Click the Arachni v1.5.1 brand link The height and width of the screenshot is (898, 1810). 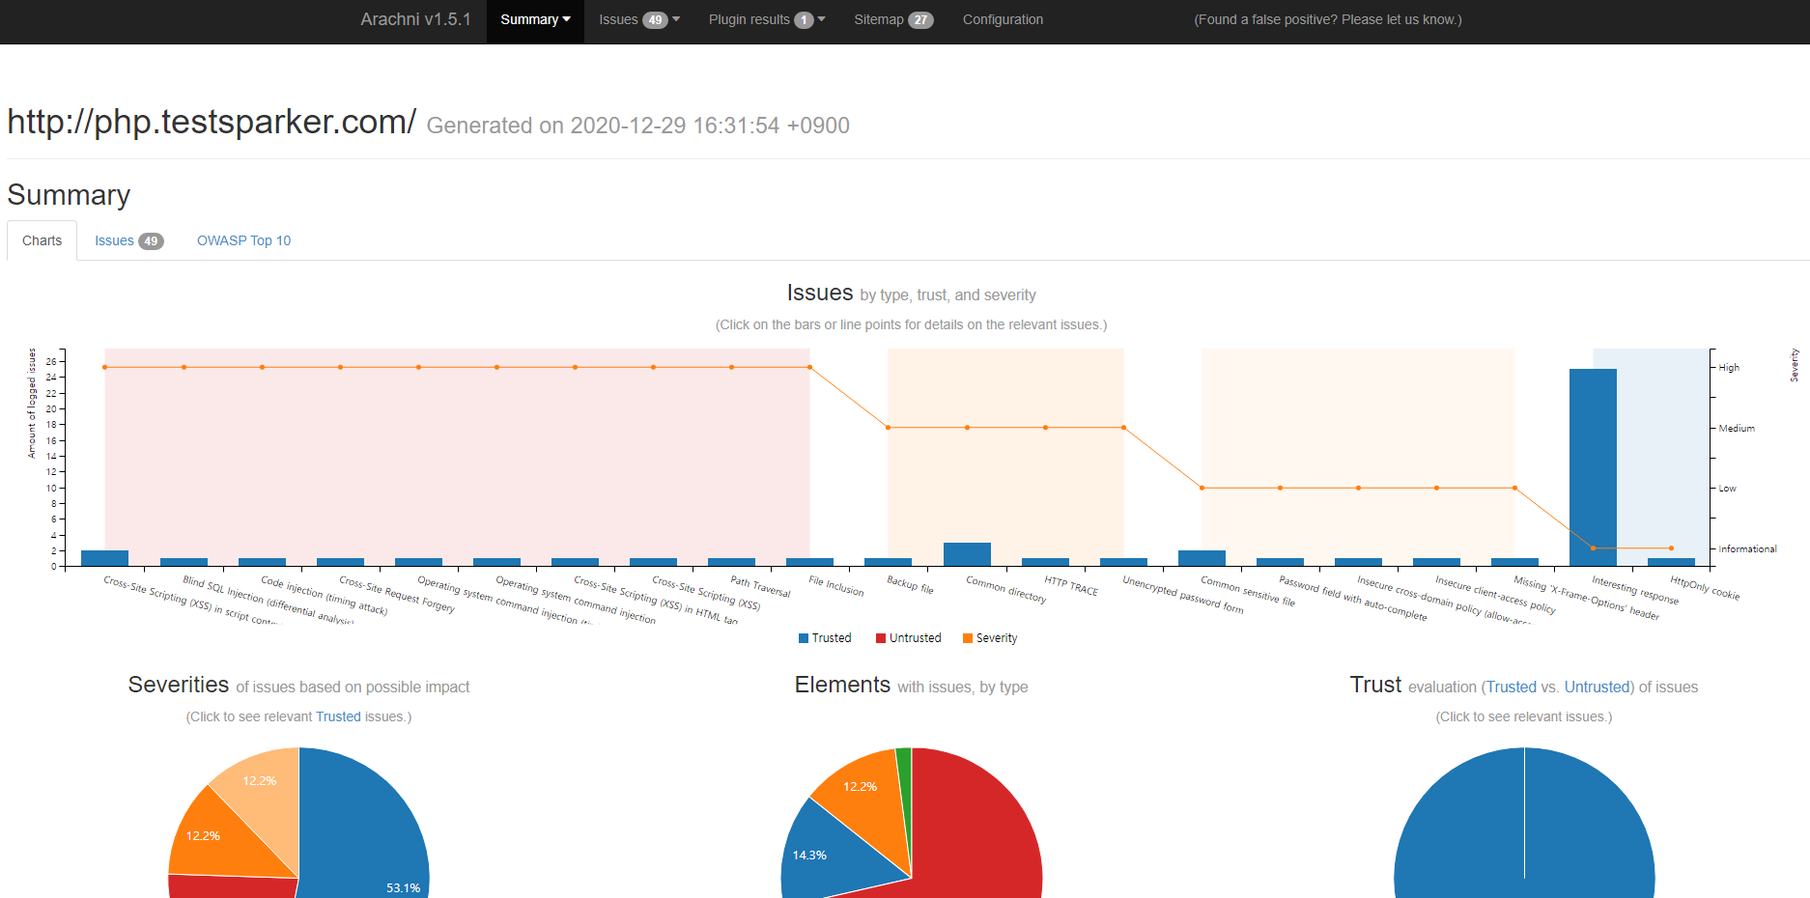tap(415, 19)
